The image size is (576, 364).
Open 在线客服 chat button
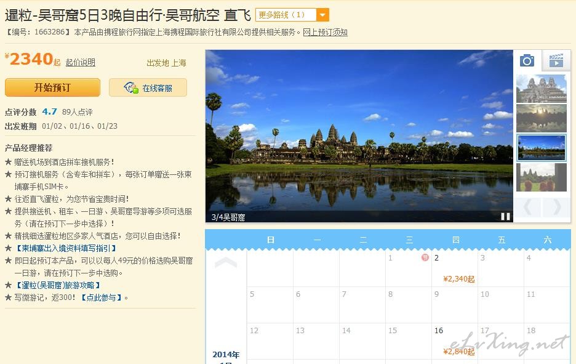(x=148, y=87)
